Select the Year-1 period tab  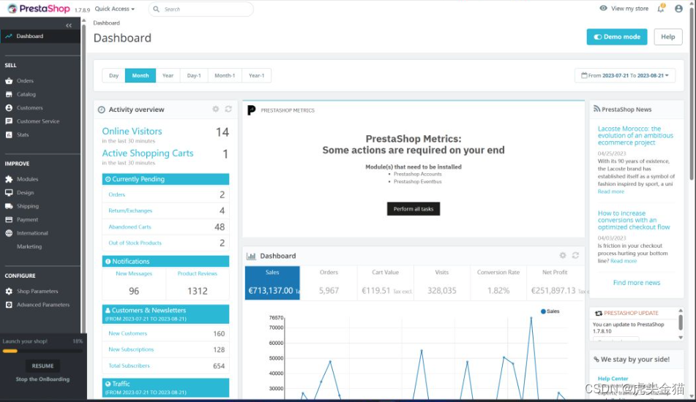point(257,75)
